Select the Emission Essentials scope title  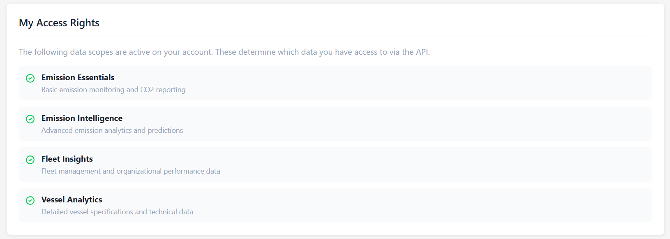[x=78, y=77]
